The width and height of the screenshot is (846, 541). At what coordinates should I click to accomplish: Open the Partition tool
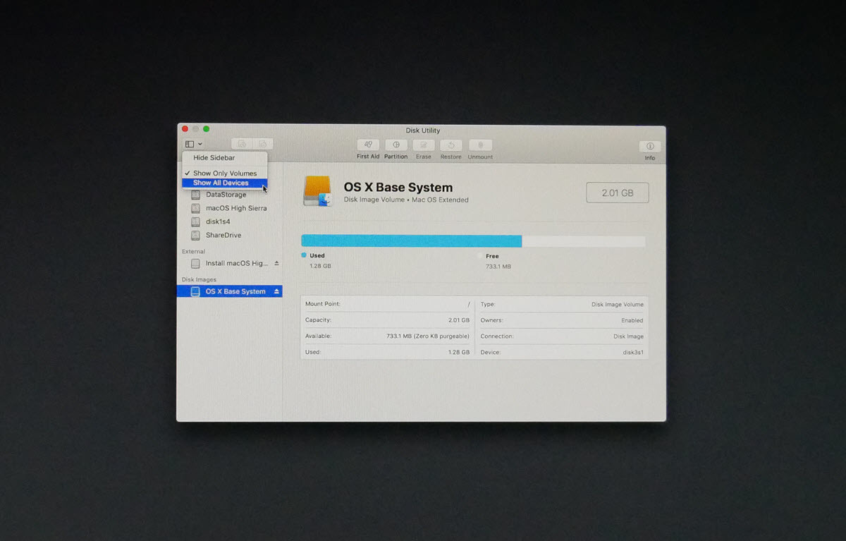tap(396, 145)
